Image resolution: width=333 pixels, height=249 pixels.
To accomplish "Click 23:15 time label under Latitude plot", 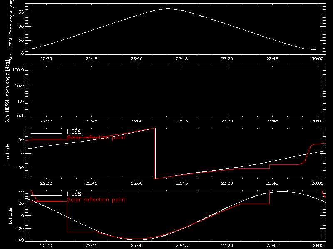I will (x=182, y=246).
